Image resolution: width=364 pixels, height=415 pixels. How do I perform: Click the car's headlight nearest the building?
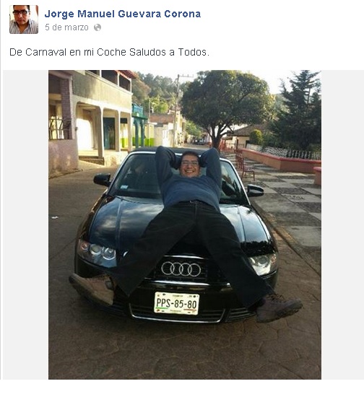click(97, 253)
